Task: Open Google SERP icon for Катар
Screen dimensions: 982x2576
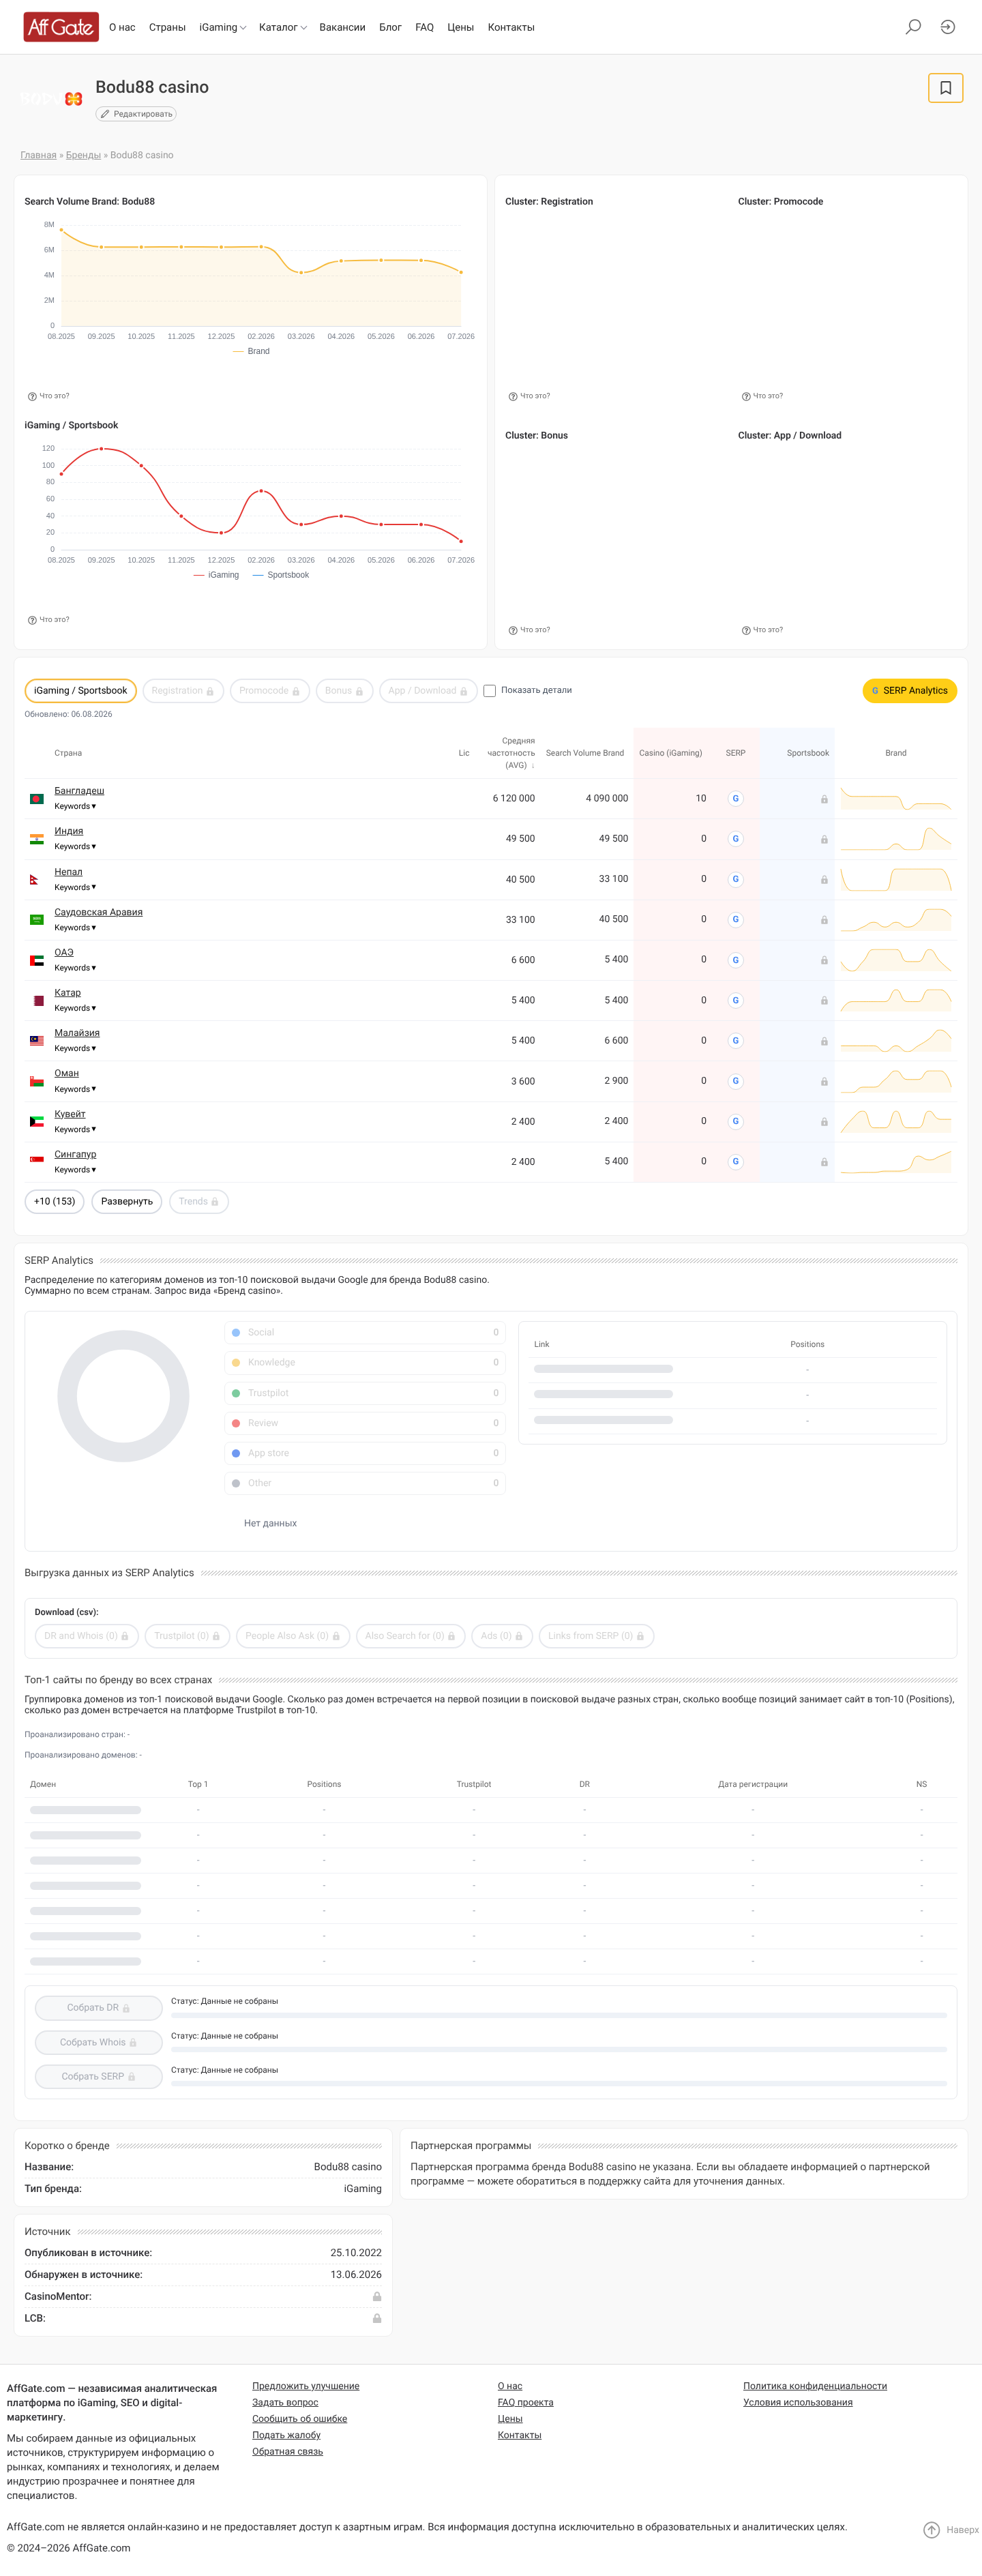Action: coord(735,1000)
